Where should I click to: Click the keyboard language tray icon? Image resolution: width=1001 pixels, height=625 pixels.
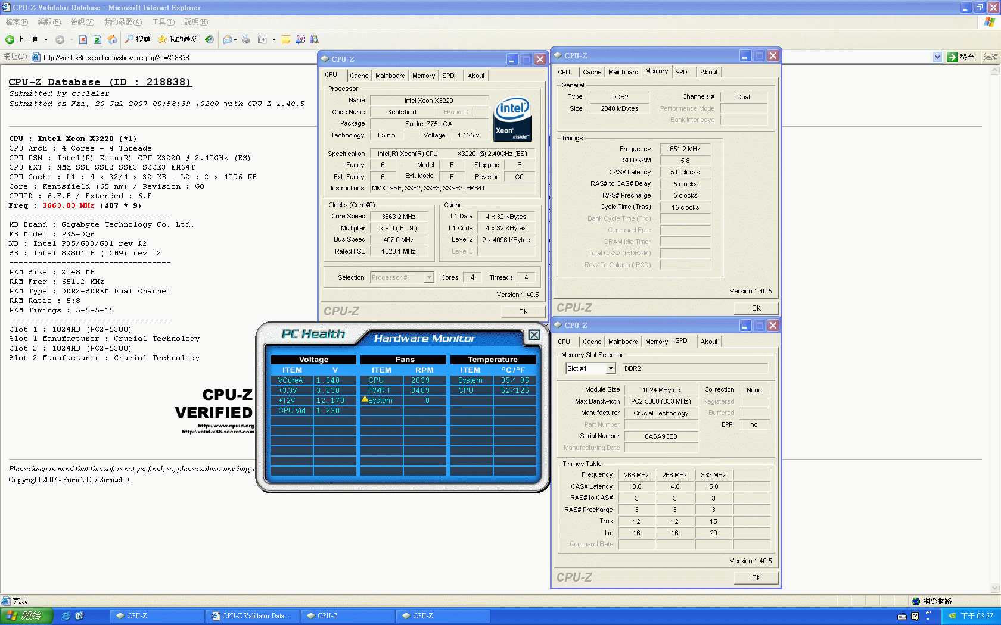902,616
